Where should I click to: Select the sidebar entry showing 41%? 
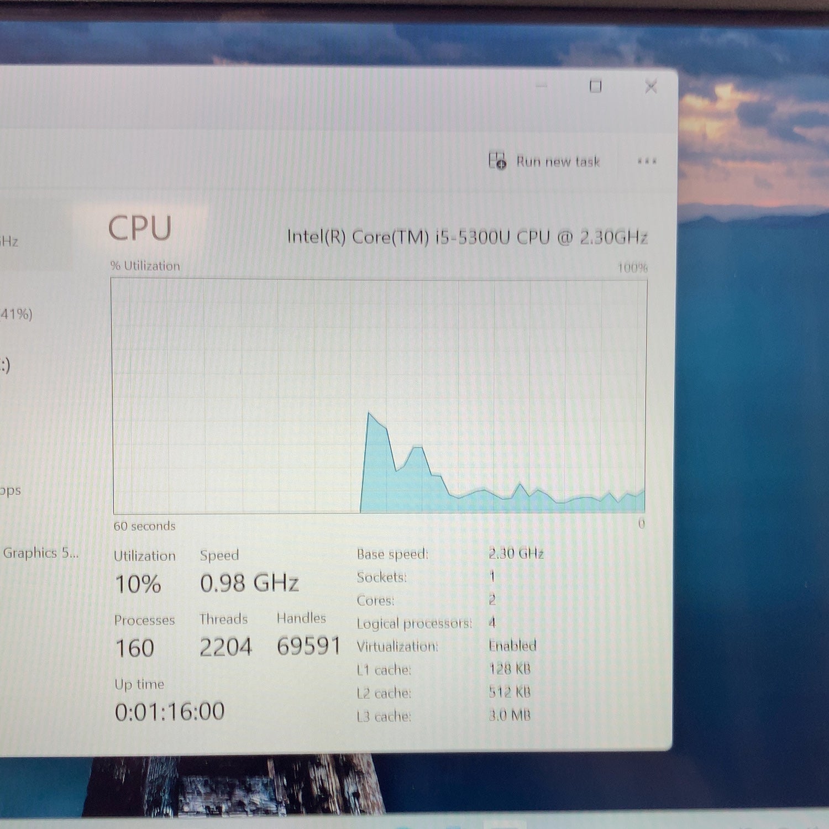pos(17,314)
